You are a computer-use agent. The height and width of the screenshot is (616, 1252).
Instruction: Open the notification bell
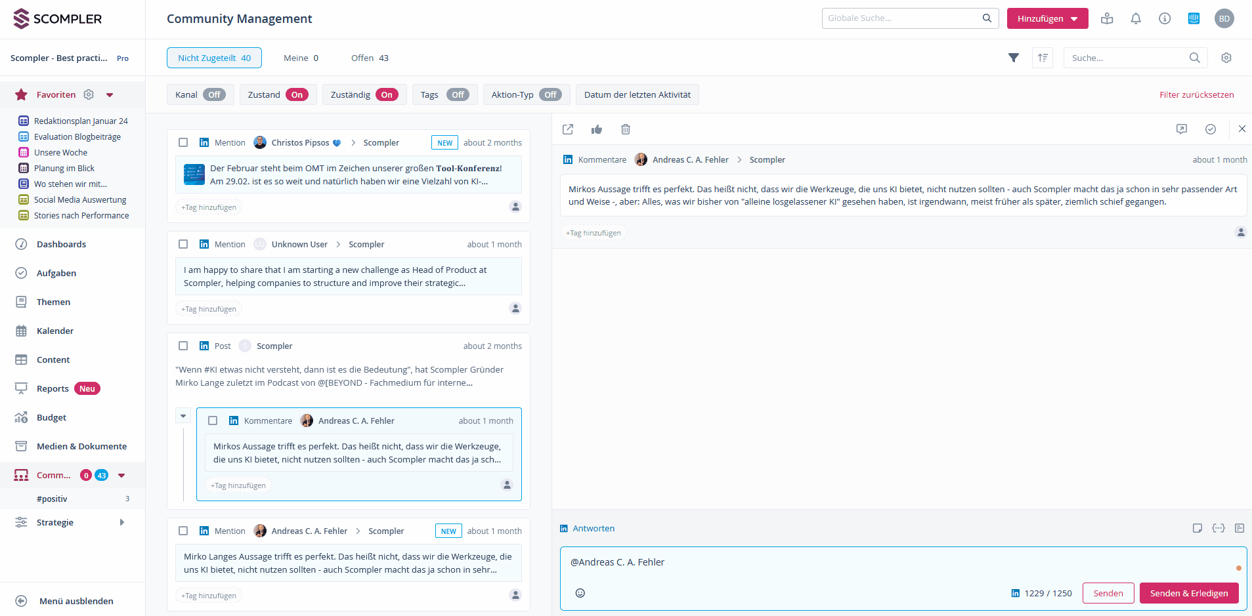(1135, 18)
